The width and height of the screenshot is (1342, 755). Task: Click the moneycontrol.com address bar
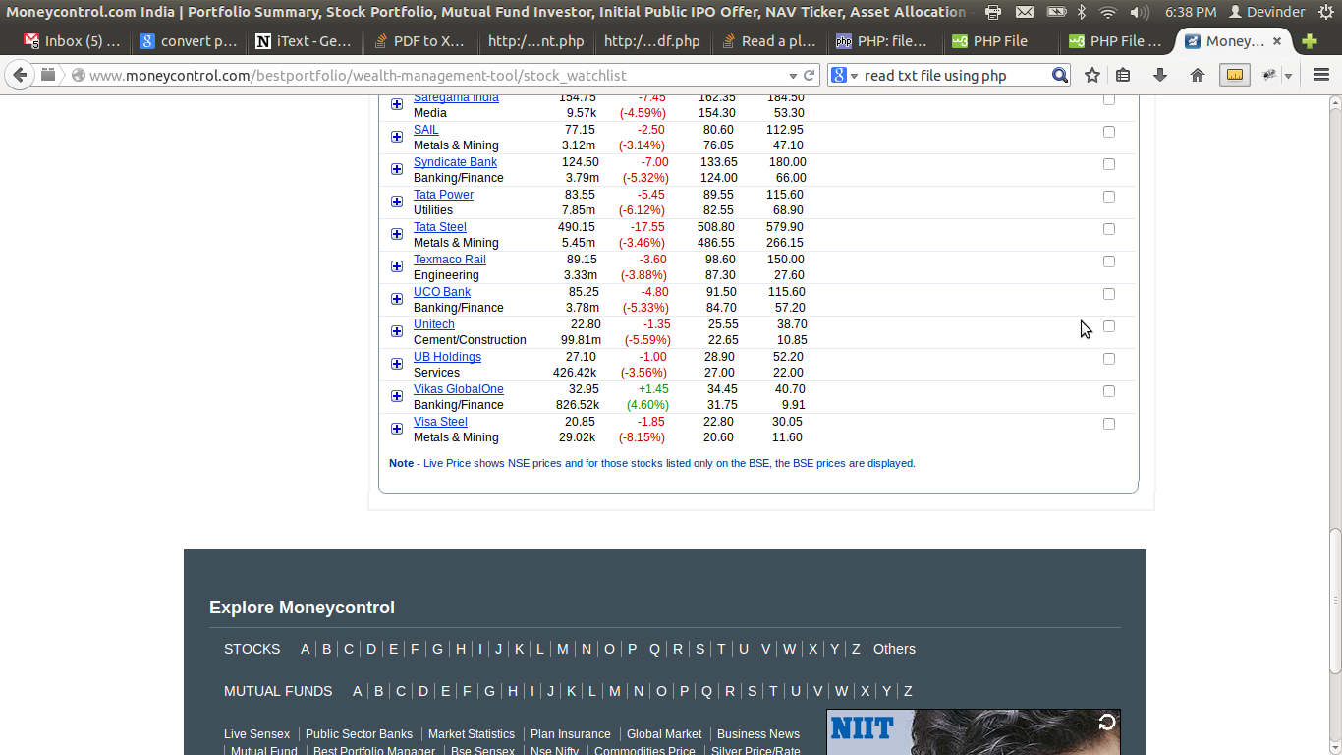(x=432, y=76)
